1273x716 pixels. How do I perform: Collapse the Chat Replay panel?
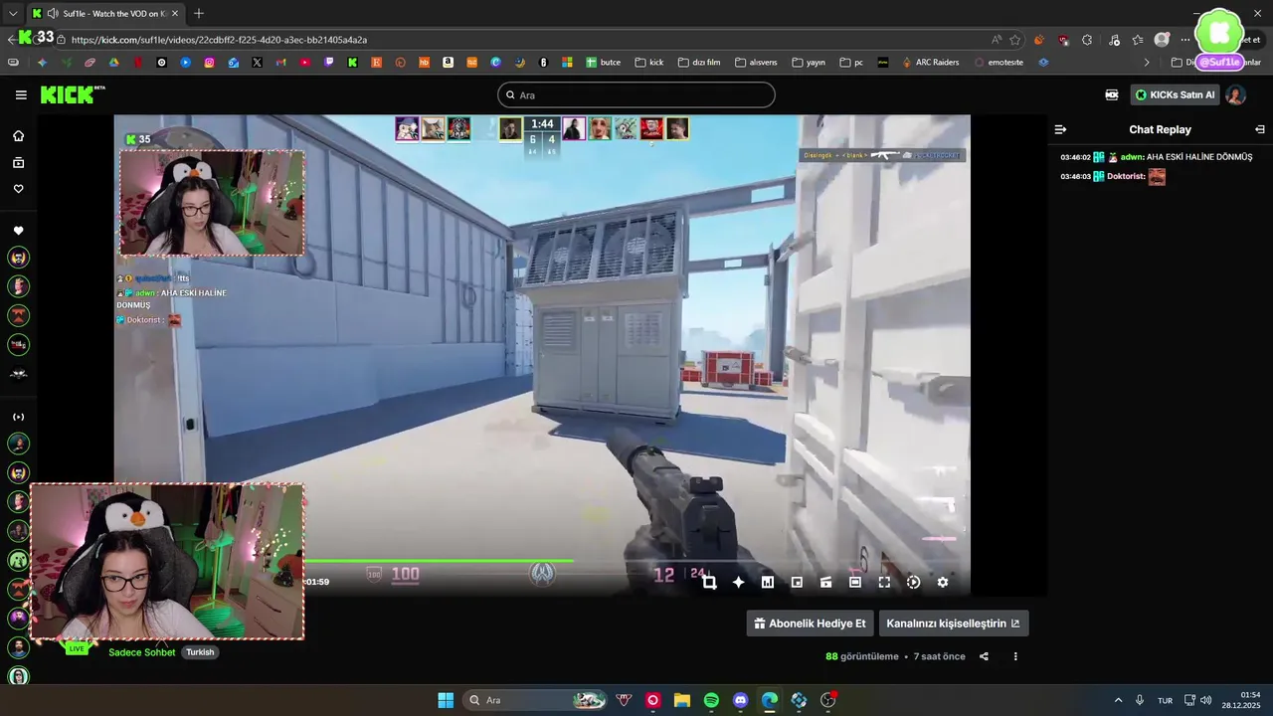tap(1260, 129)
